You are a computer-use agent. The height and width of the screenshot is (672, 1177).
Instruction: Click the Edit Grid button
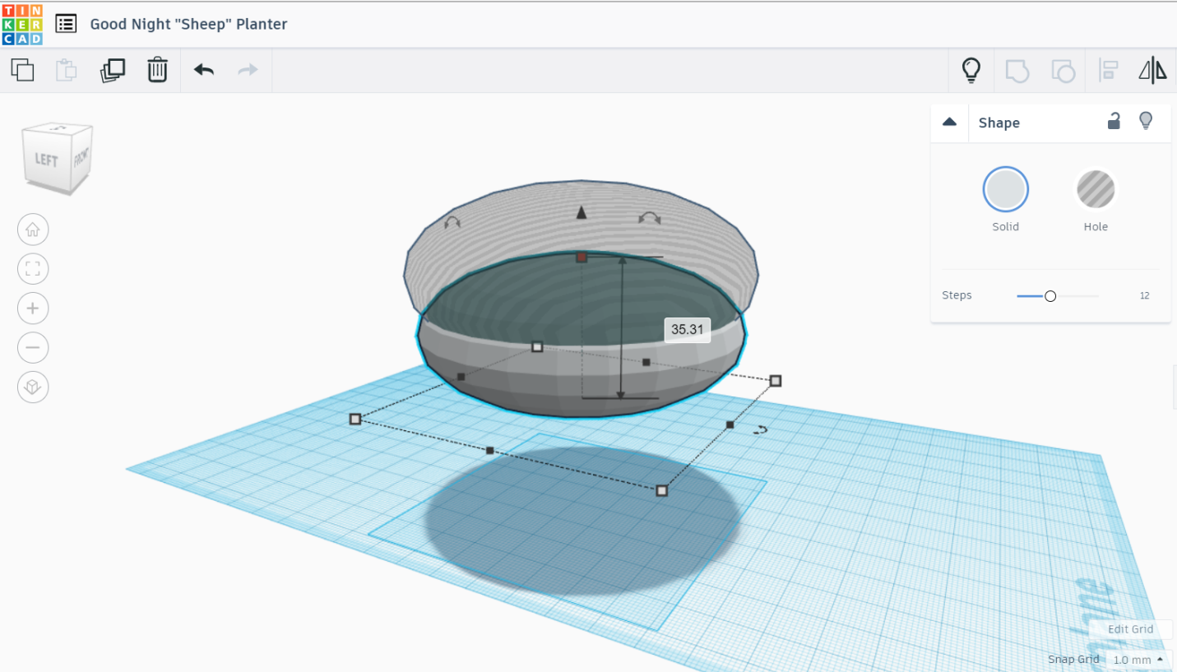1130,629
